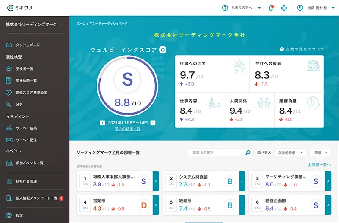This screenshot has height=223, width=339.
Task: Open サーベイ結果 in the sidebar
Action: tap(26, 128)
